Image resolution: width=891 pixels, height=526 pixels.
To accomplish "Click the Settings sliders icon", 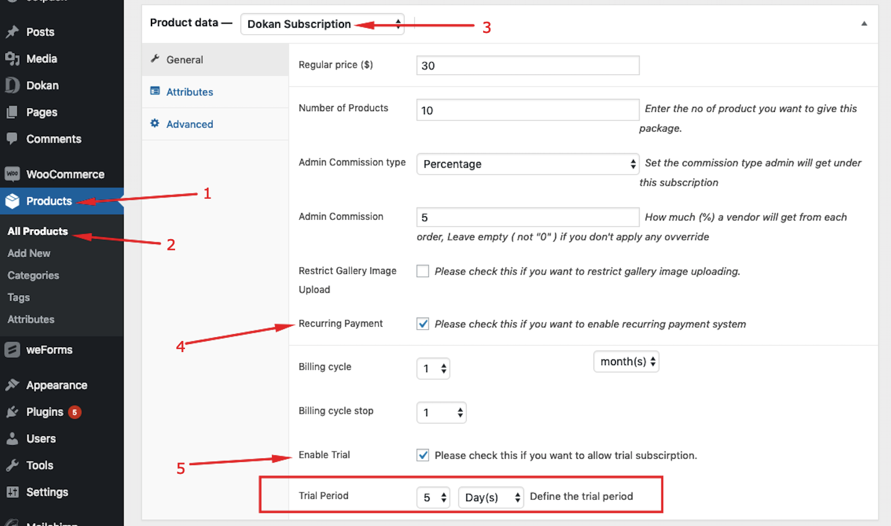I will tap(12, 492).
